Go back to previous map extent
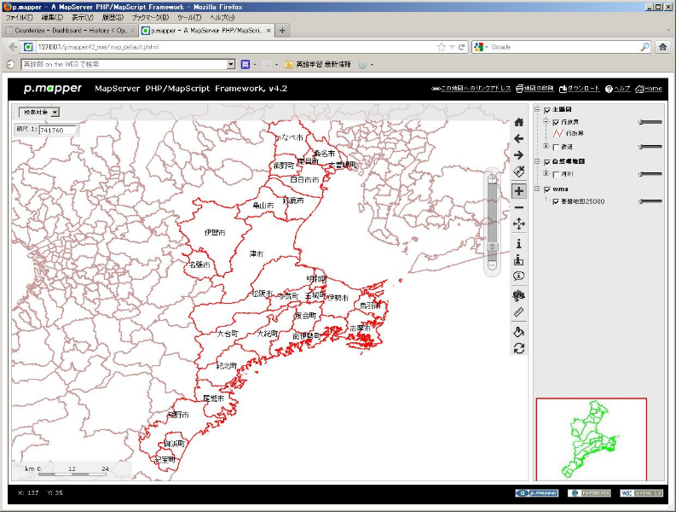Image resolution: width=676 pixels, height=512 pixels. pyautogui.click(x=518, y=138)
